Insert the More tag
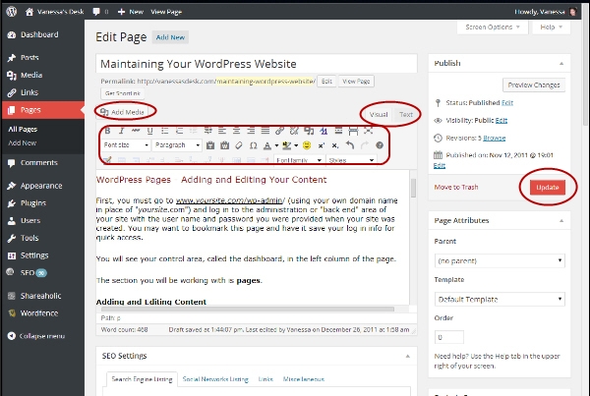This screenshot has width=590, height=396. (x=338, y=131)
